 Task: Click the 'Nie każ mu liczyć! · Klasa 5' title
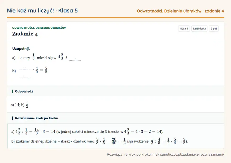[x=42, y=10]
